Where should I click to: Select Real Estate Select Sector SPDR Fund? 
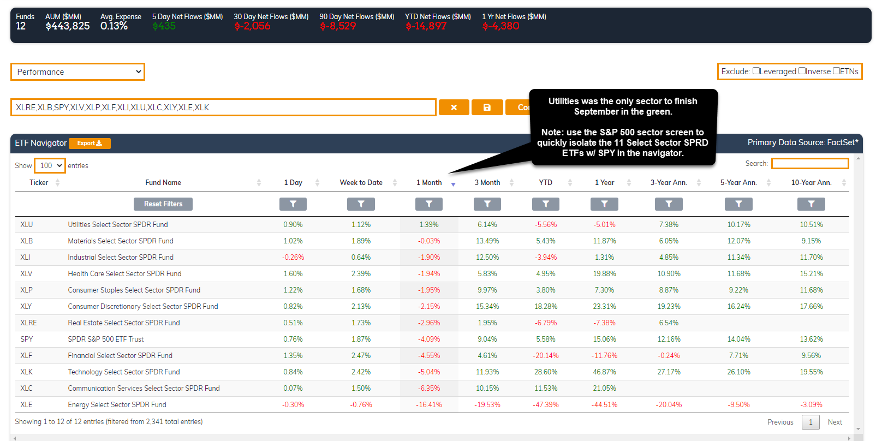[x=124, y=323]
